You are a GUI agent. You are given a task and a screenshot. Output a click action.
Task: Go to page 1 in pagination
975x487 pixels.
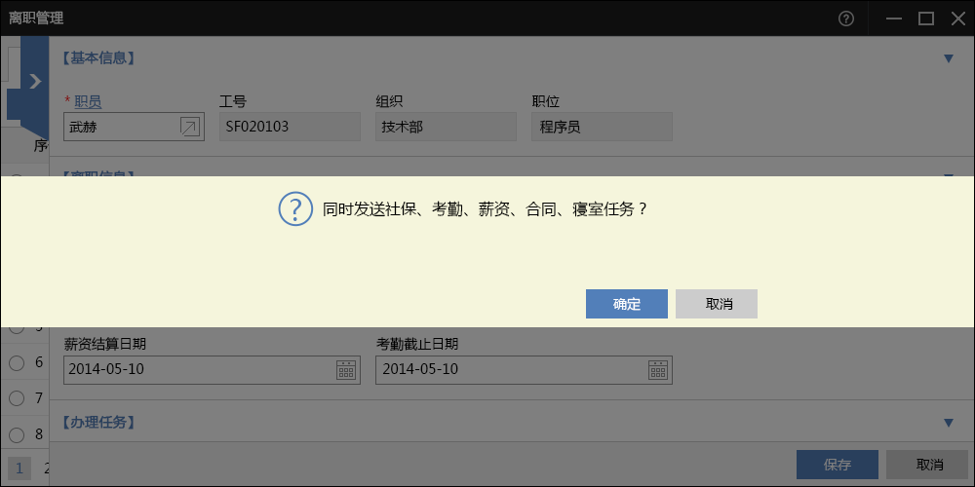click(x=19, y=467)
